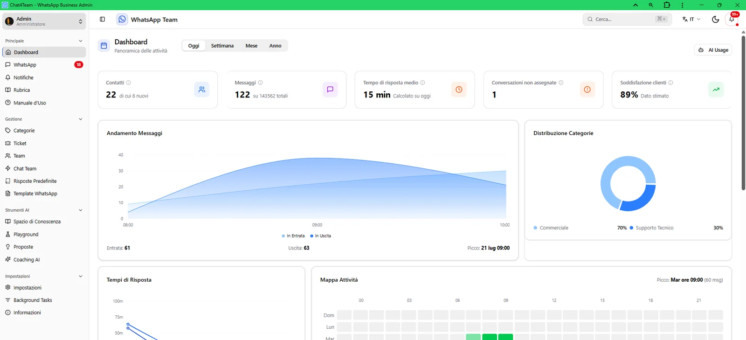Open Playground in sidebar
Viewport: 746px width, 340px height.
point(44,234)
